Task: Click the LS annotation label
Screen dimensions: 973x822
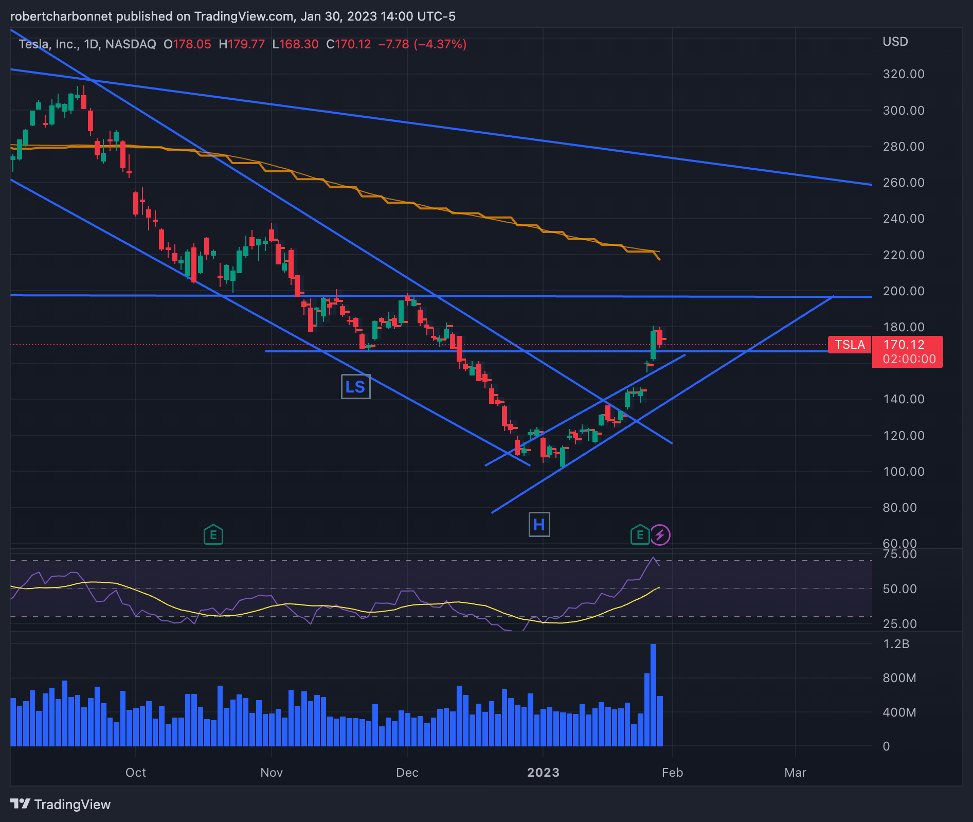Action: point(355,387)
